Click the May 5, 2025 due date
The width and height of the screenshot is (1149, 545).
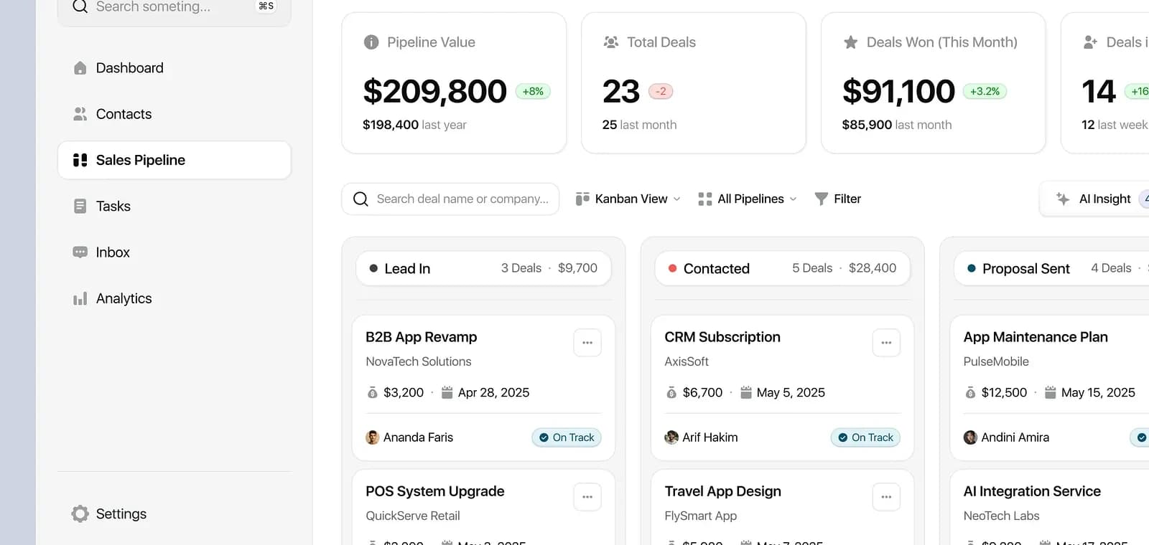(x=791, y=393)
